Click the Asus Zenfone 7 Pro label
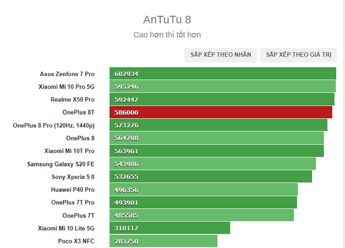Viewport: 345px width, 248px height. pos(67,74)
